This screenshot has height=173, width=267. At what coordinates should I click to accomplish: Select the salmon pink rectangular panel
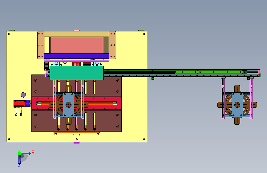coord(77,45)
